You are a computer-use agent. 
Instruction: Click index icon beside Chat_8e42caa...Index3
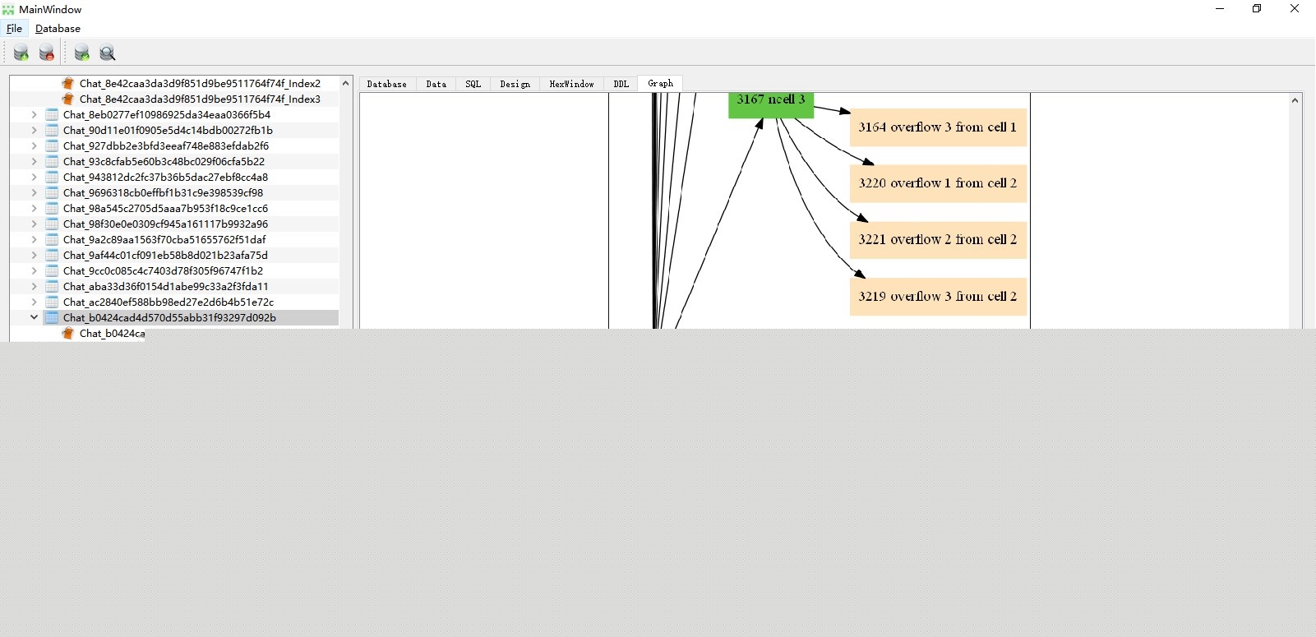pos(68,99)
